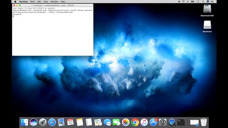Open the Apple menu

[x=15, y=1]
